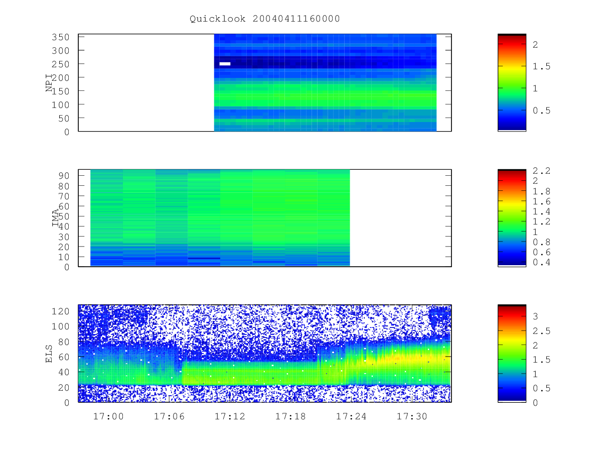Click the "350" tick on NPI axis

tap(62, 37)
